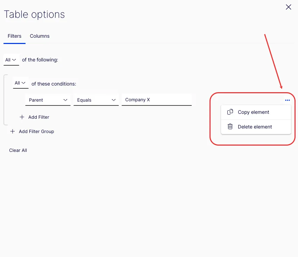Close the Table options panel
The height and width of the screenshot is (257, 298).
tap(289, 7)
